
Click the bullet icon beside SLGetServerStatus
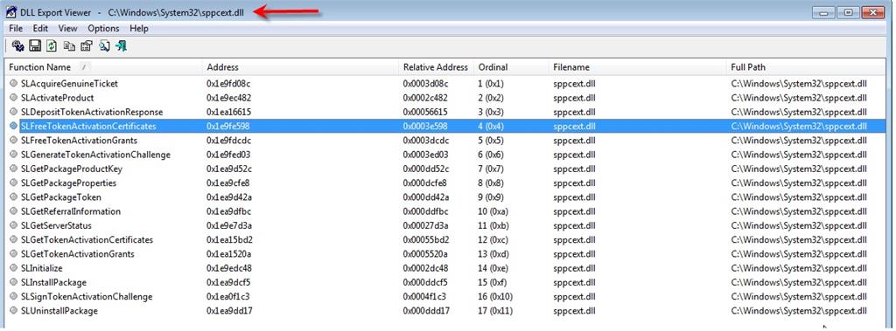click(14, 225)
